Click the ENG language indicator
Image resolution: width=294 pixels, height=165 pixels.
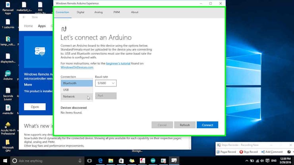[274, 161]
